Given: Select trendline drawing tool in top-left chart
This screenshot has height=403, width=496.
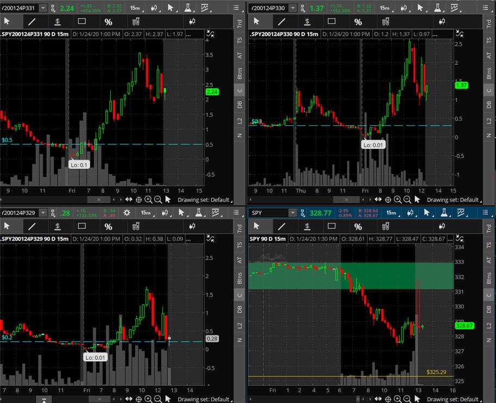Looking at the screenshot, I should pos(32,22).
